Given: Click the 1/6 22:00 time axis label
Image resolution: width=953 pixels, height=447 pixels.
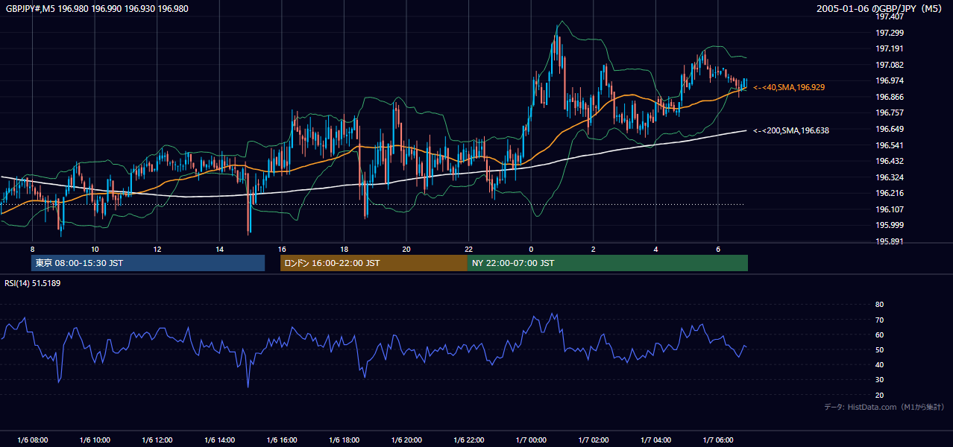Looking at the screenshot, I should pyautogui.click(x=468, y=440).
